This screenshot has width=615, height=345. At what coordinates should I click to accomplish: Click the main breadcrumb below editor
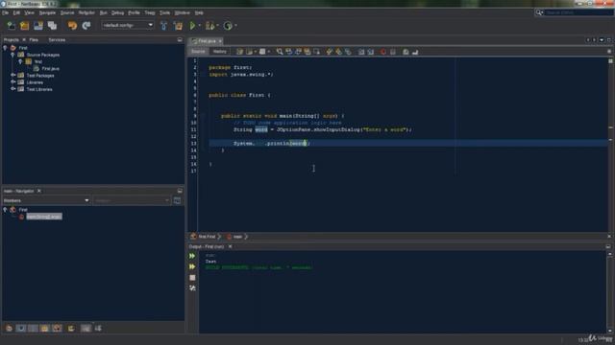point(237,237)
